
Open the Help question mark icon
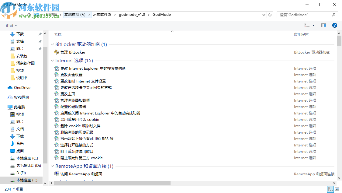pyautogui.click(x=335, y=25)
